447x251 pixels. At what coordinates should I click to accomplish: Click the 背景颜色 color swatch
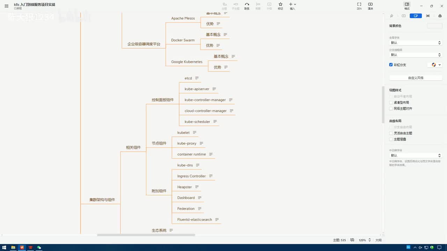tap(434, 26)
